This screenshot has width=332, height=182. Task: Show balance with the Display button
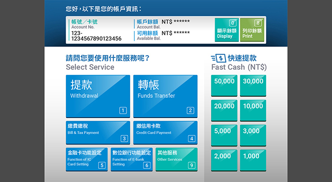tap(227, 30)
